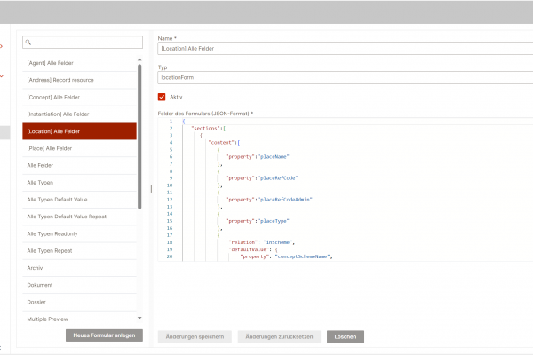The width and height of the screenshot is (533, 355).
Task: Uncheck the Aktiv checkbox
Action: point(162,97)
